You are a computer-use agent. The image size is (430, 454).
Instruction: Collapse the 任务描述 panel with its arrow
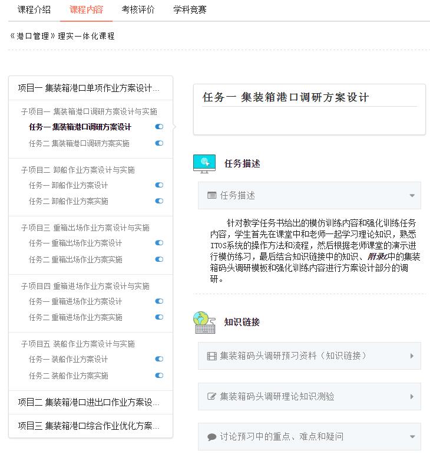tap(412, 196)
